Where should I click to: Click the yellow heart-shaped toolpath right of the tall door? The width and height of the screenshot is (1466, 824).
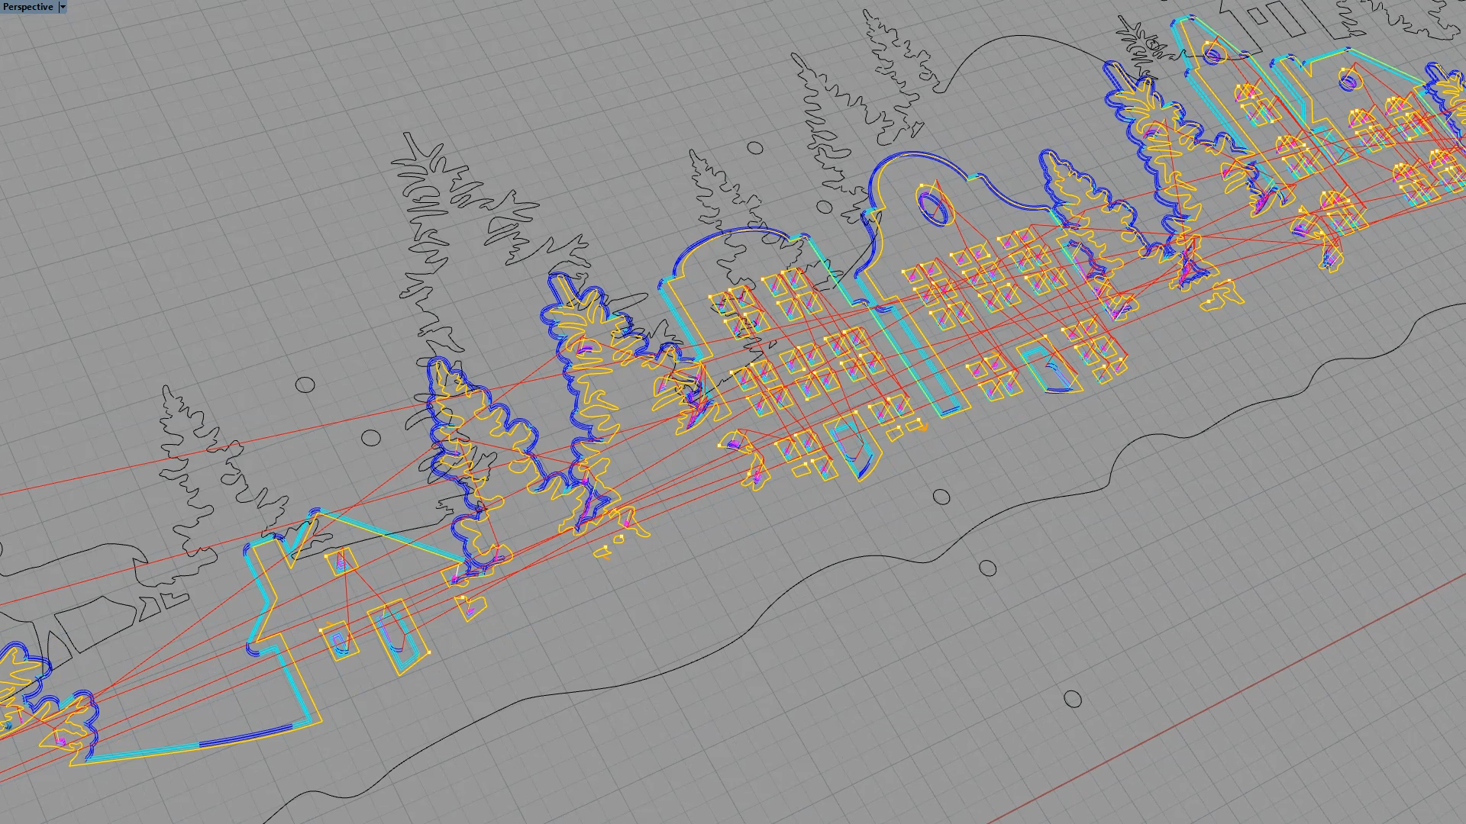coord(473,608)
